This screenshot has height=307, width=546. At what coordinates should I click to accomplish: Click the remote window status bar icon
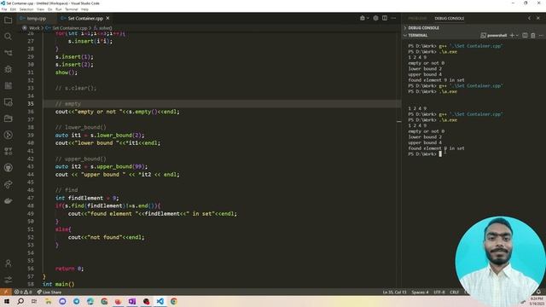(x=6, y=292)
